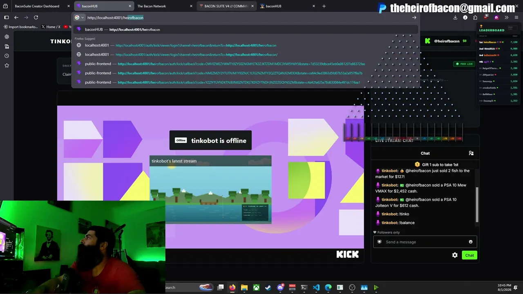The image size is (523, 294).
Task: Switch to BACON SUITE V4 COMMAND tab
Action: 226,6
